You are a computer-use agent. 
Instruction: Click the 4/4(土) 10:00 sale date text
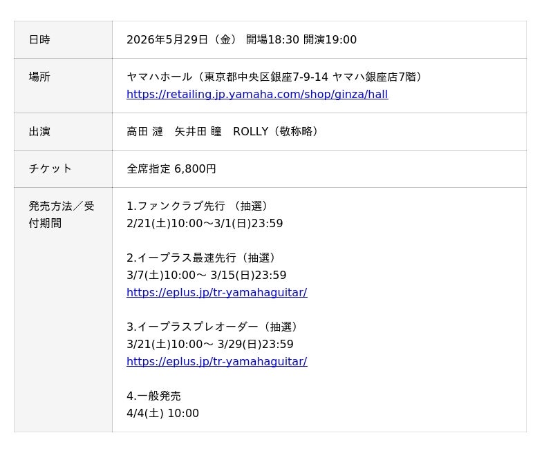click(x=162, y=414)
